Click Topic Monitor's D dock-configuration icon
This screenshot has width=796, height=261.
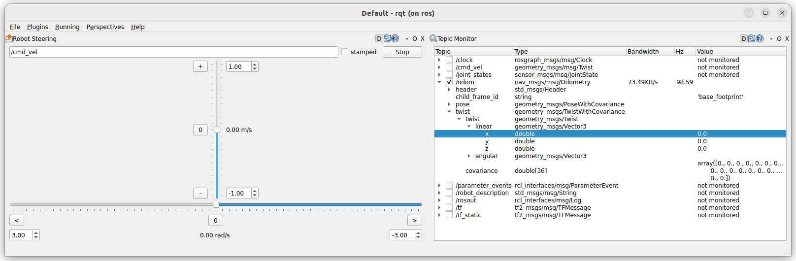pos(743,38)
